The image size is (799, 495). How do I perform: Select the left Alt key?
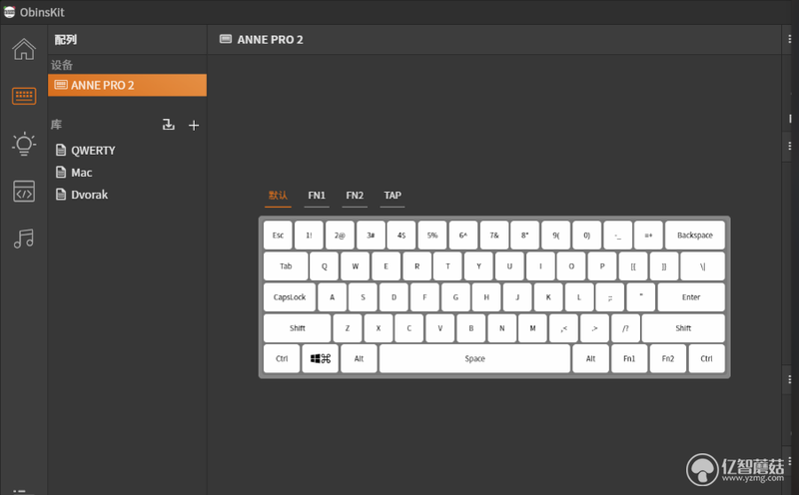(x=359, y=359)
